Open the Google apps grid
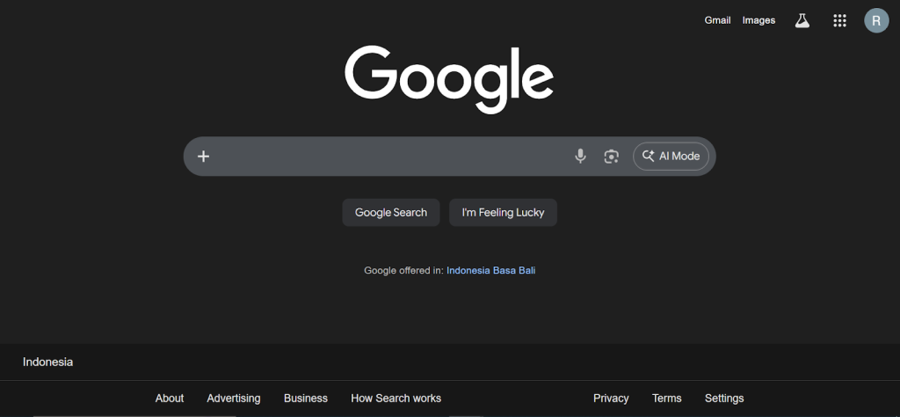 click(x=839, y=20)
